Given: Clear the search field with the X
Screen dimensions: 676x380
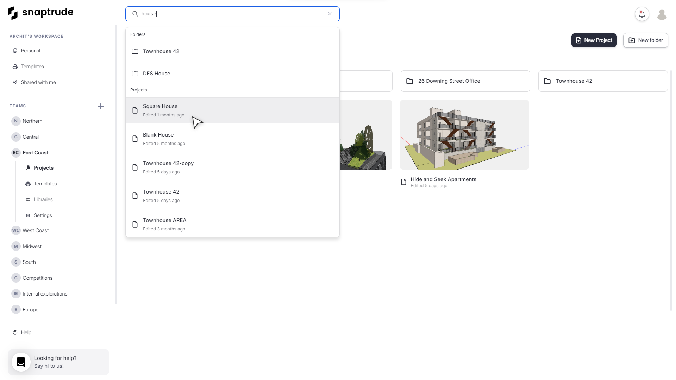Looking at the screenshot, I should coord(330,14).
